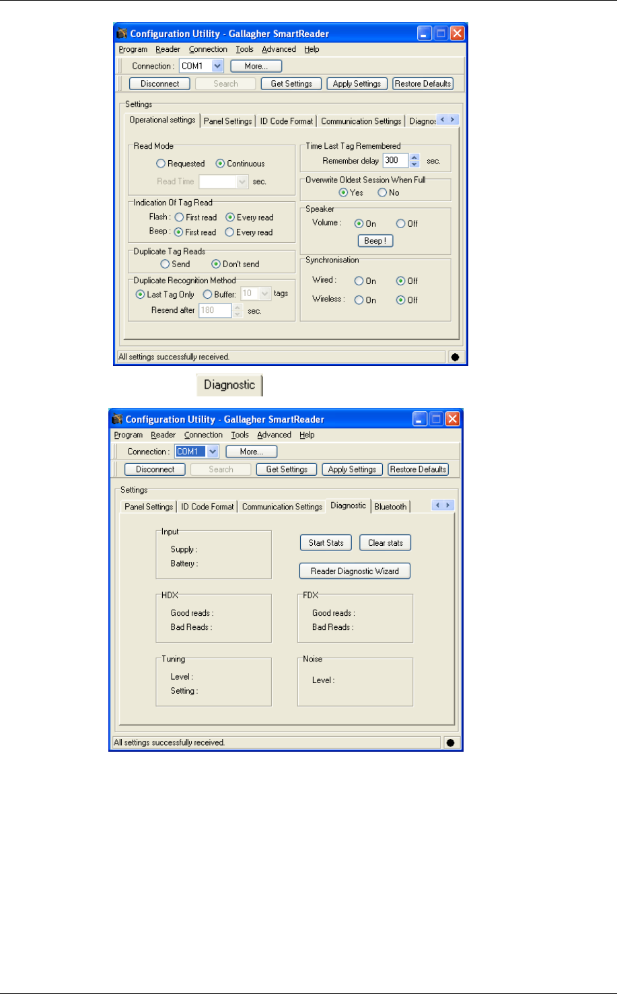Launch the Reader Diagnostic Wizard

pyautogui.click(x=355, y=571)
